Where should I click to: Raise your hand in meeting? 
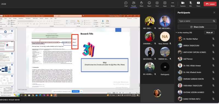click(x=142, y=4)
